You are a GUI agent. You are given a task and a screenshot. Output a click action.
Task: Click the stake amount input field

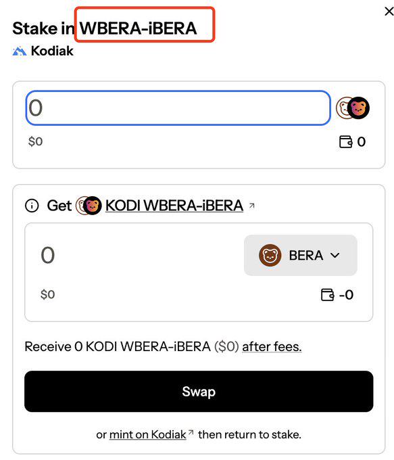(178, 108)
